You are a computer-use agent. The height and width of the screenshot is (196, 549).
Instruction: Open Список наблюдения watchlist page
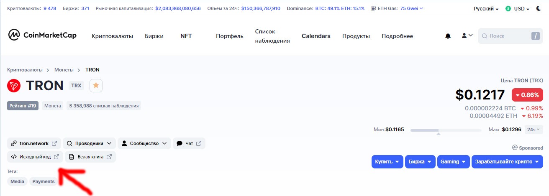(272, 36)
